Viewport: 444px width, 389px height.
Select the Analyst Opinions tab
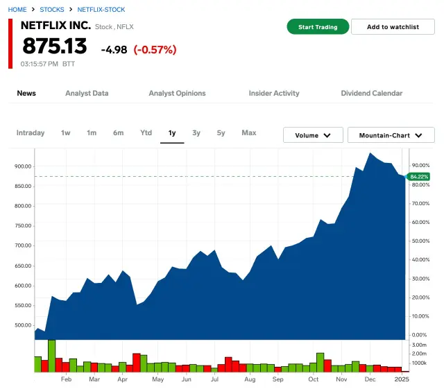click(177, 93)
